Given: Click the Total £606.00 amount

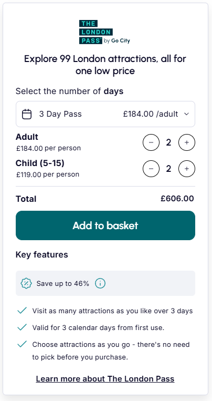Looking at the screenshot, I should (x=177, y=199).
